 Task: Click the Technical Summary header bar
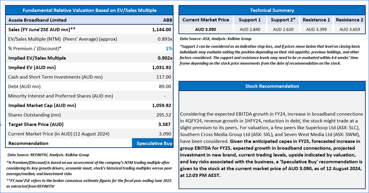pyautogui.click(x=272, y=10)
